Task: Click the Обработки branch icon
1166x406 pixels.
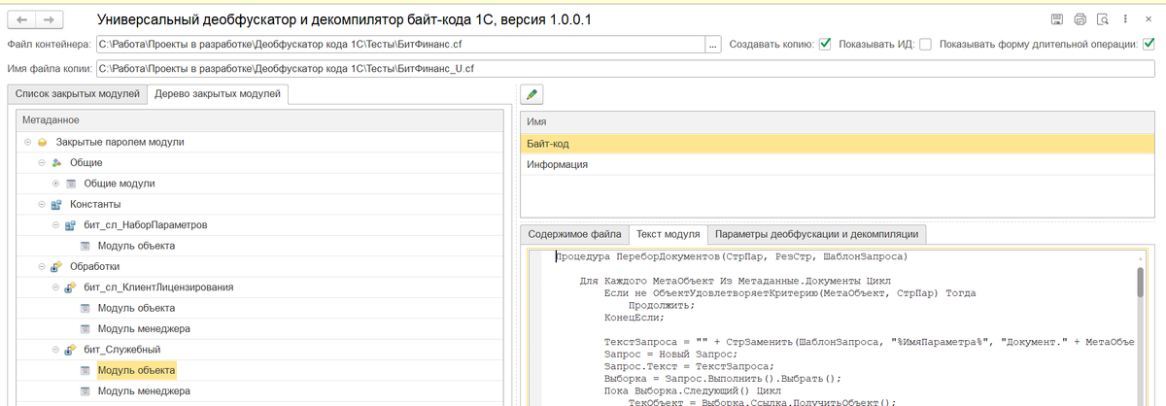Action: pos(56,266)
